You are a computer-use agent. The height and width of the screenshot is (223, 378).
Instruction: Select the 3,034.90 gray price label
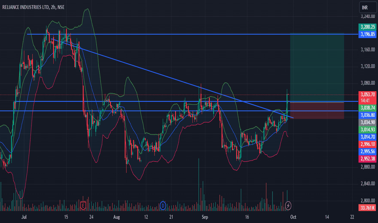[x=367, y=122]
